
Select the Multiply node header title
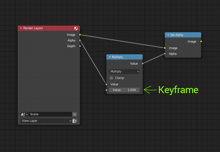[117, 57]
